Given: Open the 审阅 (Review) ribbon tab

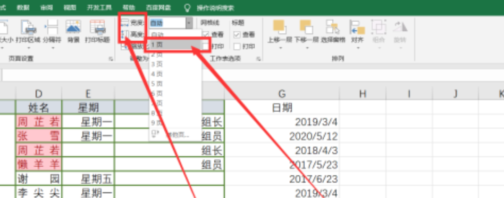Looking at the screenshot, I should pos(47,8).
